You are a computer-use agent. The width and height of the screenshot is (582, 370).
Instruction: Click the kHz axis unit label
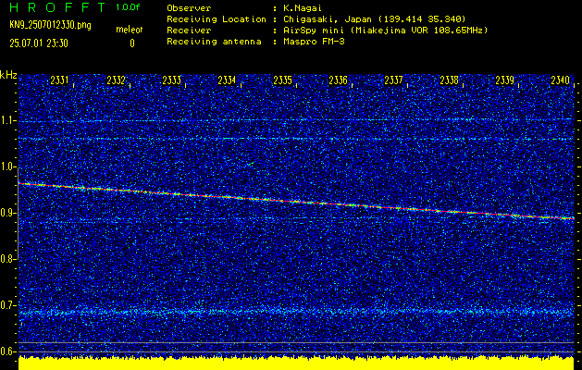point(8,75)
